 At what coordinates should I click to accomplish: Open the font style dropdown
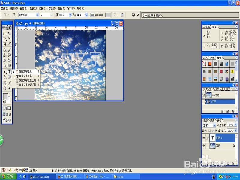click(51, 15)
